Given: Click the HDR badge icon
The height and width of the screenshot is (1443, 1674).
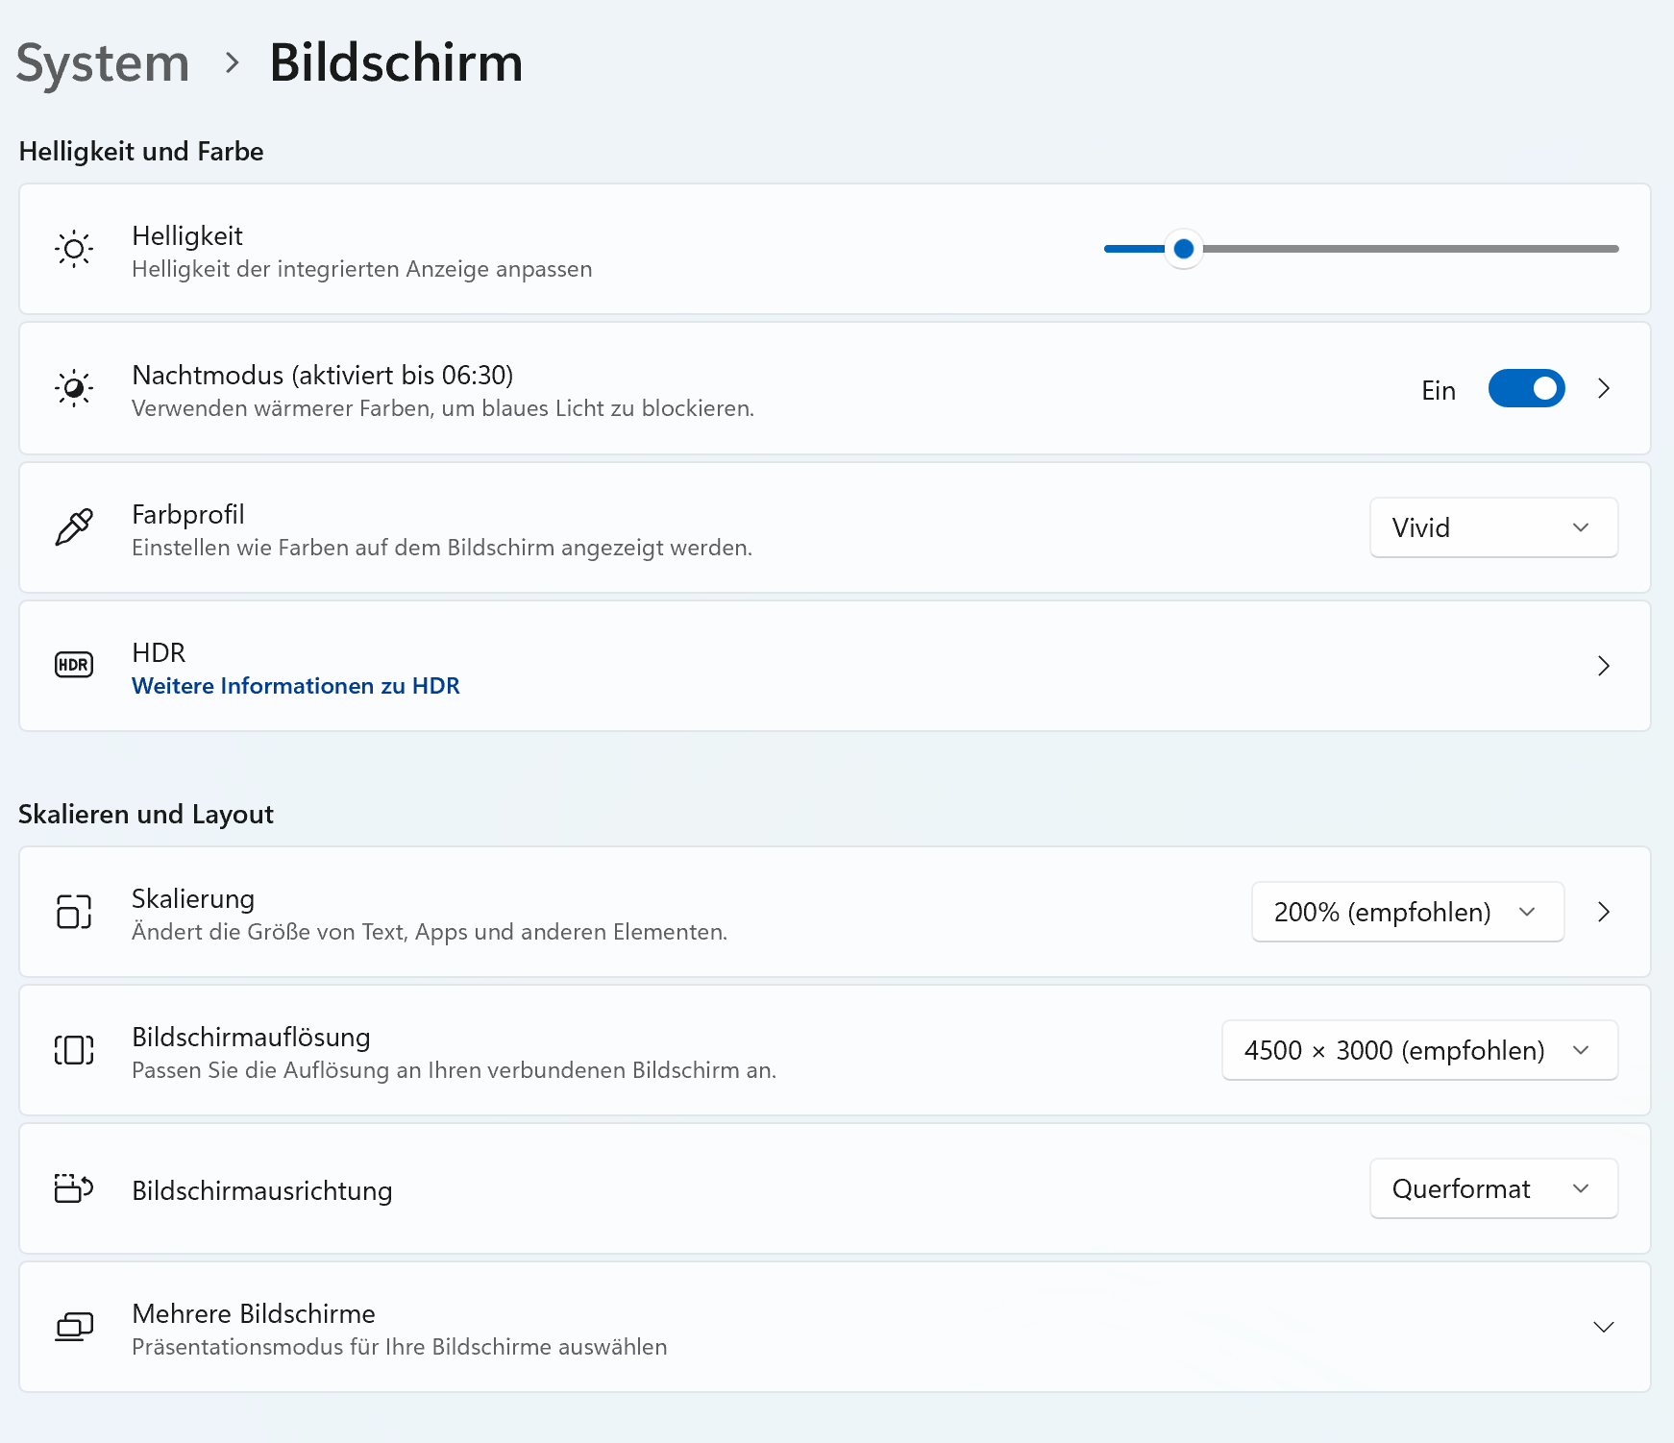Looking at the screenshot, I should point(74,665).
